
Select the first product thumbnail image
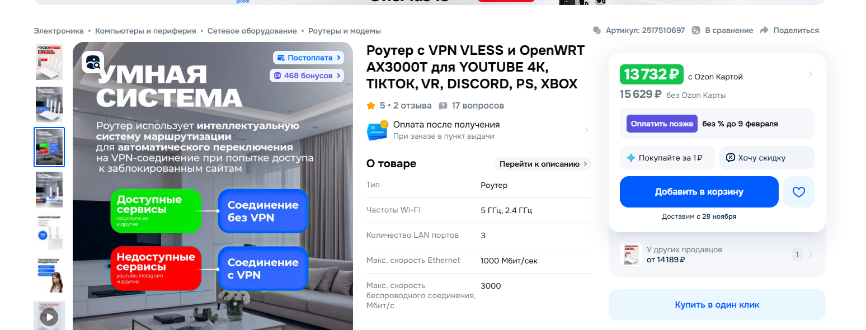[49, 62]
